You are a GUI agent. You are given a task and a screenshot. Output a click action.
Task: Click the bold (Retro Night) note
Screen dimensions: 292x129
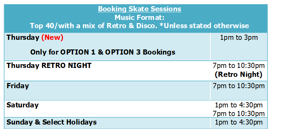pyautogui.click(x=239, y=74)
